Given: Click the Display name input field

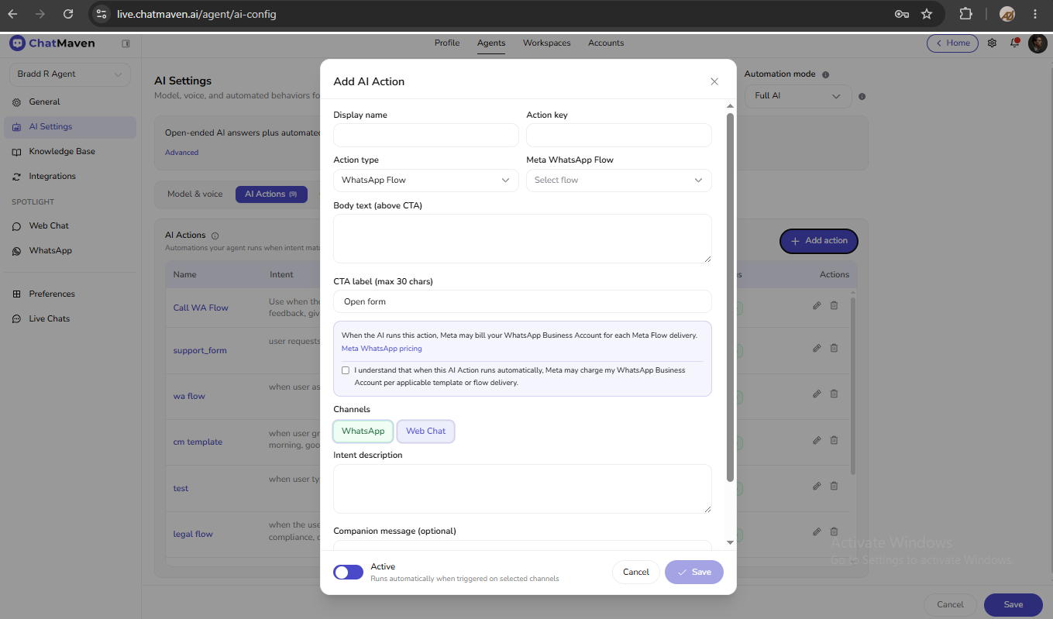Looking at the screenshot, I should 426,135.
